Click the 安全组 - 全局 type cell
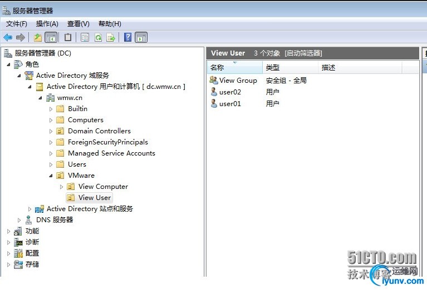 click(286, 81)
